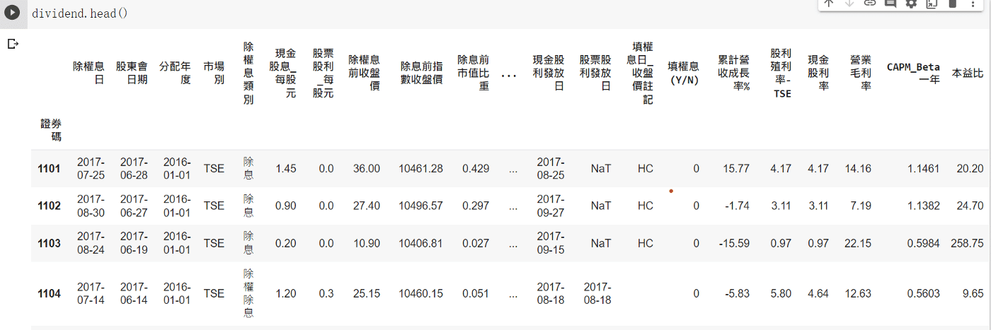The width and height of the screenshot is (991, 330).
Task: Select row index 1101
Action: 49,168
